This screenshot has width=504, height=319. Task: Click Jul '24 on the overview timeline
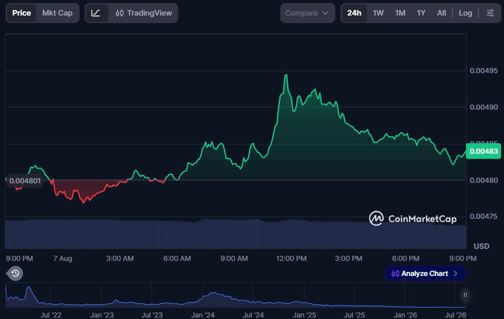[x=253, y=315]
